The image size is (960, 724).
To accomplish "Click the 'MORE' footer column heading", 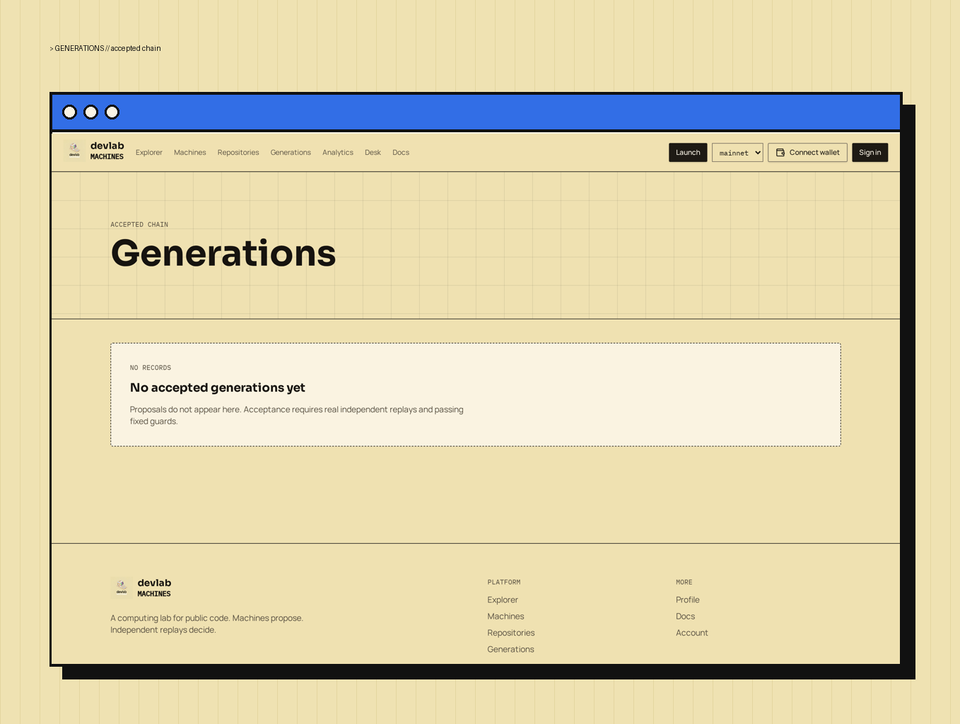I will 684,583.
